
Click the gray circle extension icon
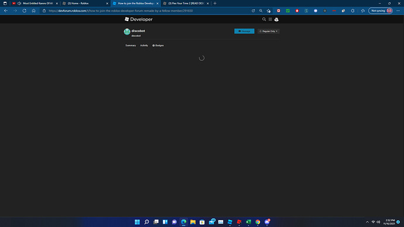click(325, 11)
